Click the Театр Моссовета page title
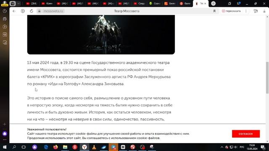 coord(127,11)
